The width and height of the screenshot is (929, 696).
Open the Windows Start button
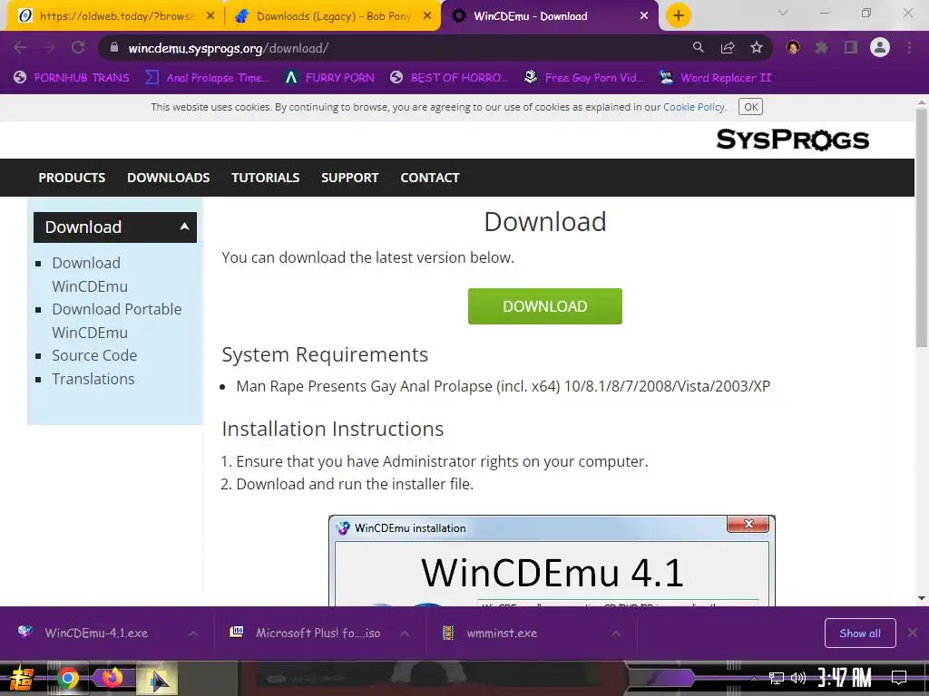click(22, 679)
